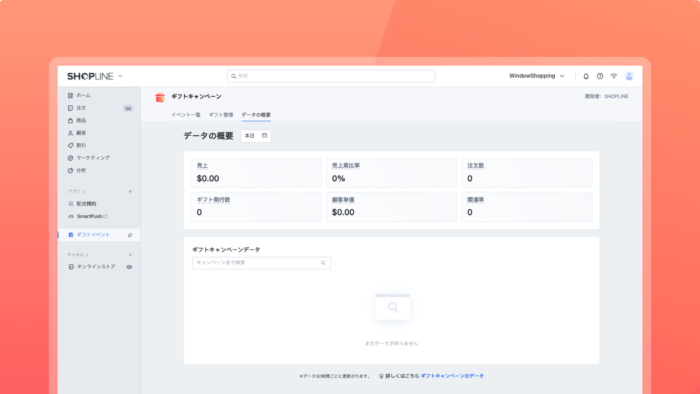700x394 pixels.
Task: Open the help question mark icon
Action: 600,76
